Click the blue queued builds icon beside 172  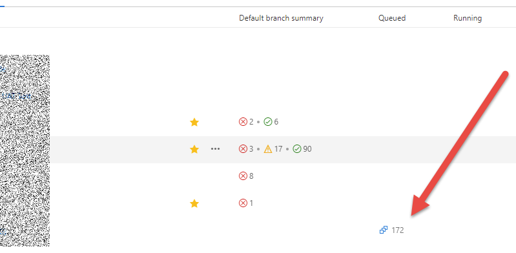(x=384, y=230)
